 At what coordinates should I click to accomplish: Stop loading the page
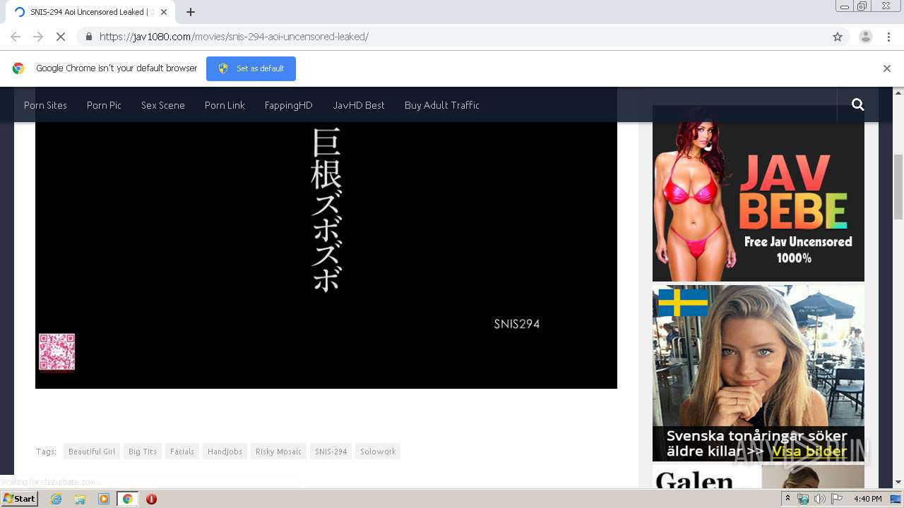60,37
